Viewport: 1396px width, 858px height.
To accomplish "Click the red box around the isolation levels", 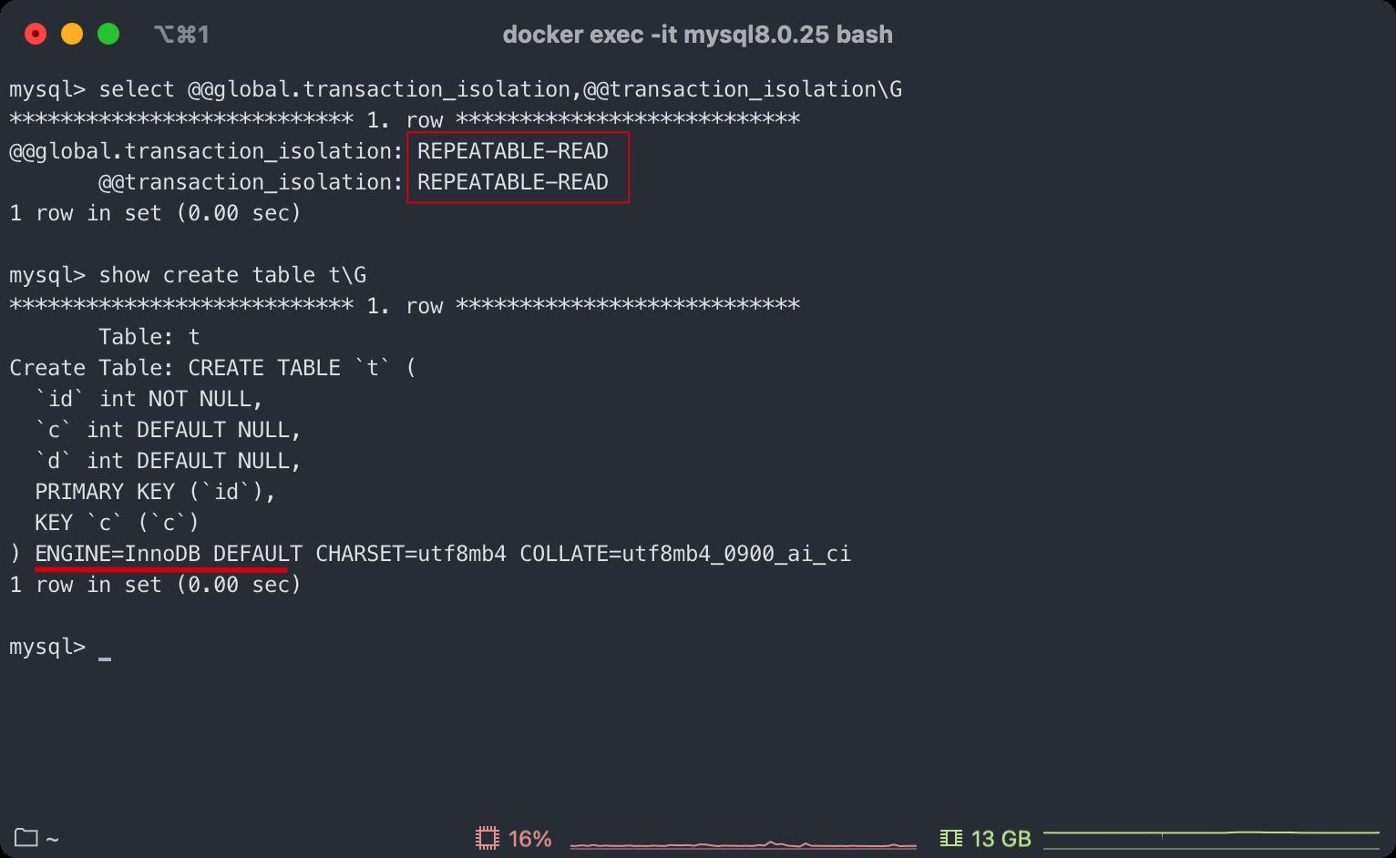I will click(518, 168).
